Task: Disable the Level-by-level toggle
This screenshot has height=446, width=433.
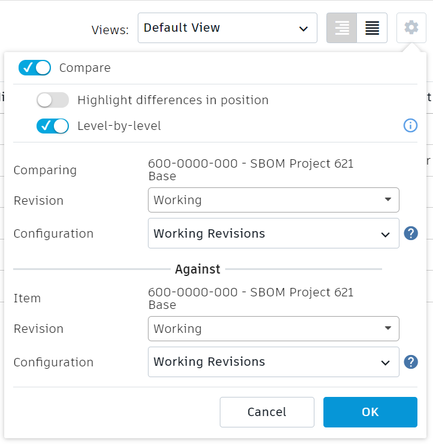Action: point(53,126)
